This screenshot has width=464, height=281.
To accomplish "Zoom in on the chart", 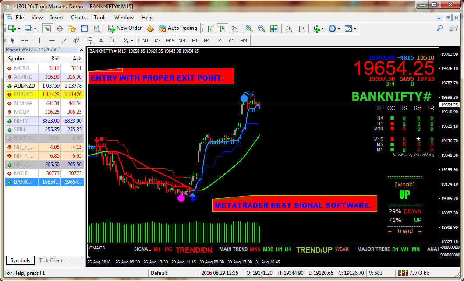I will [x=249, y=28].
